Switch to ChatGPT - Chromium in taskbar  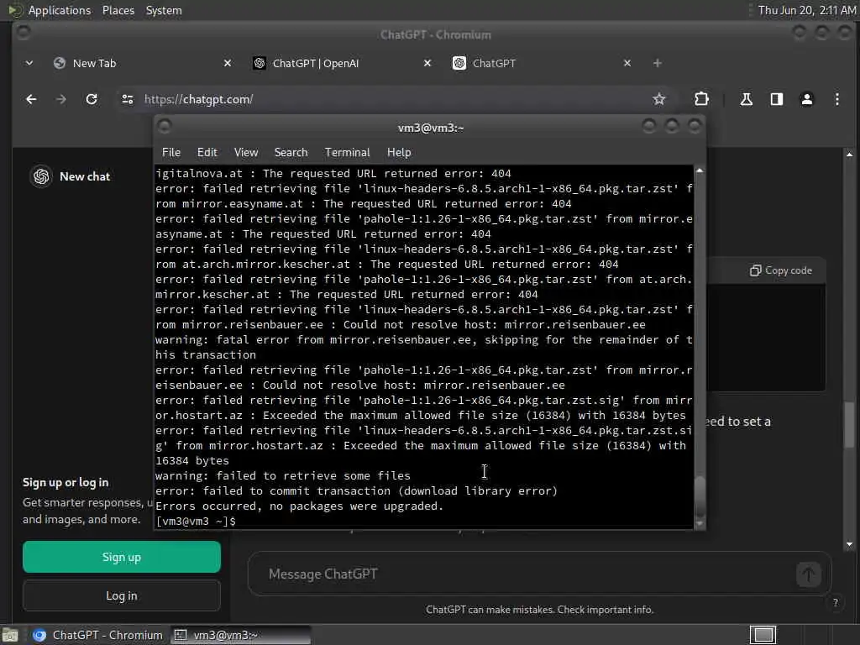coord(97,635)
